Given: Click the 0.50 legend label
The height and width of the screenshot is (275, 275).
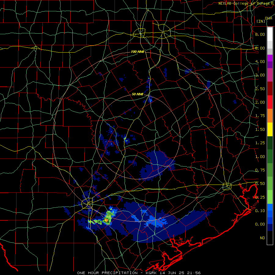Looking at the screenshot, I should click(260, 184).
